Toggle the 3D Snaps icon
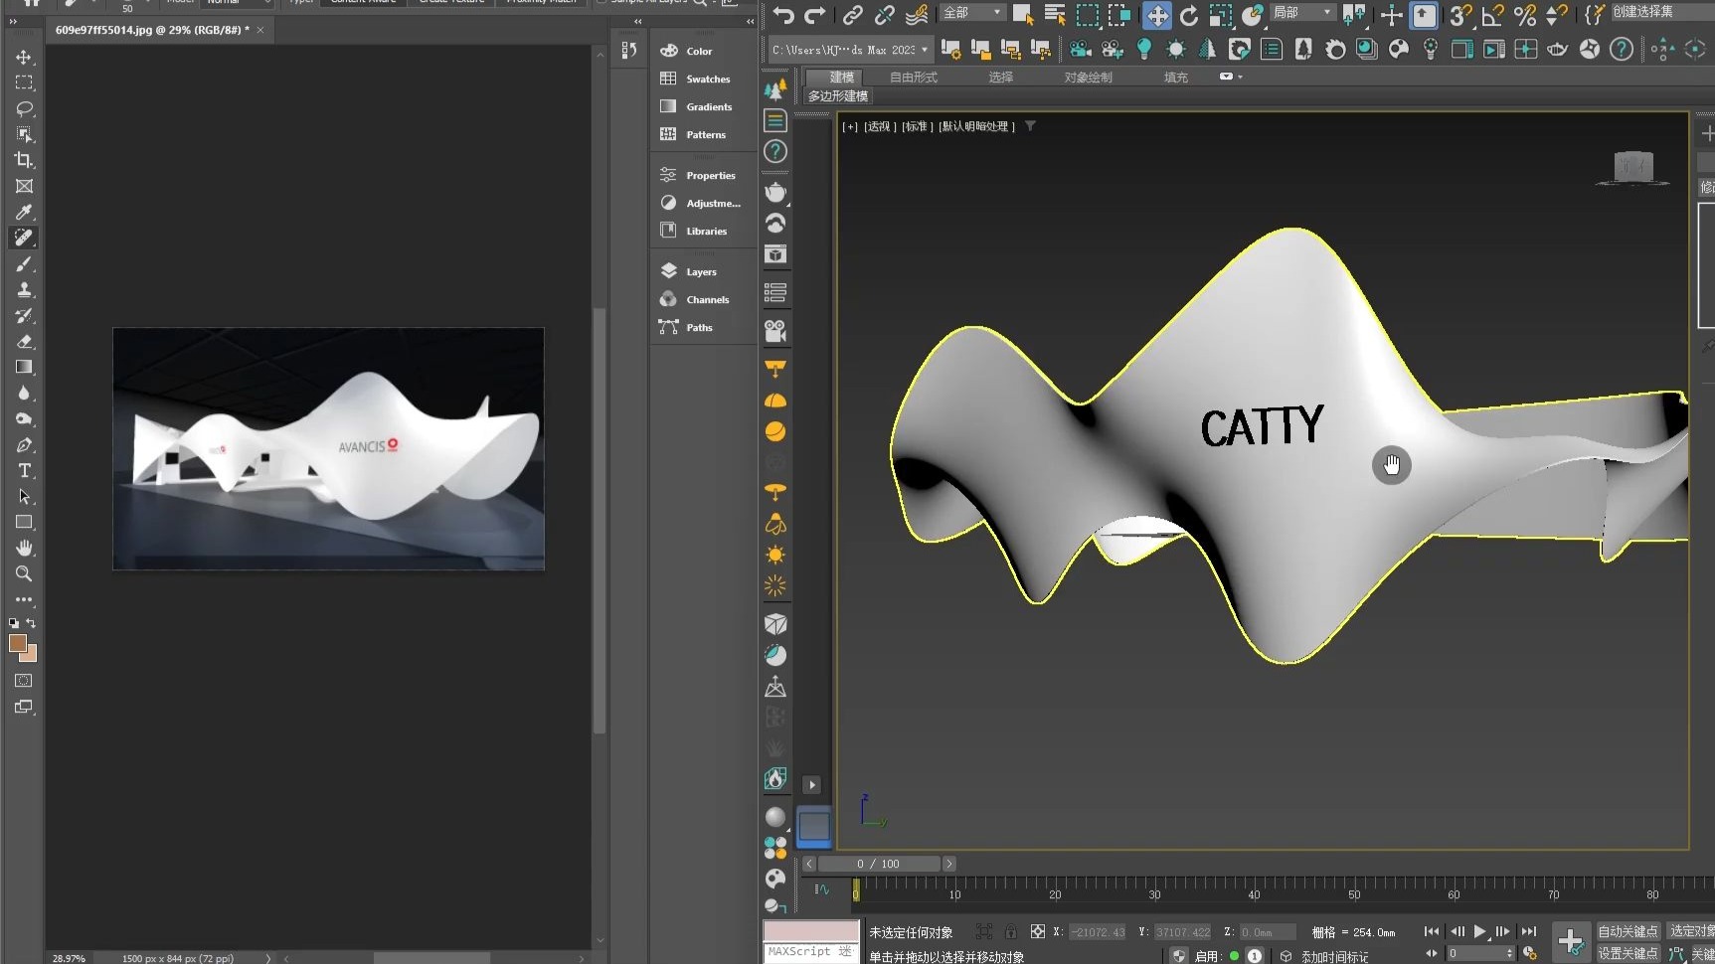Image resolution: width=1715 pixels, height=964 pixels. 1459,15
